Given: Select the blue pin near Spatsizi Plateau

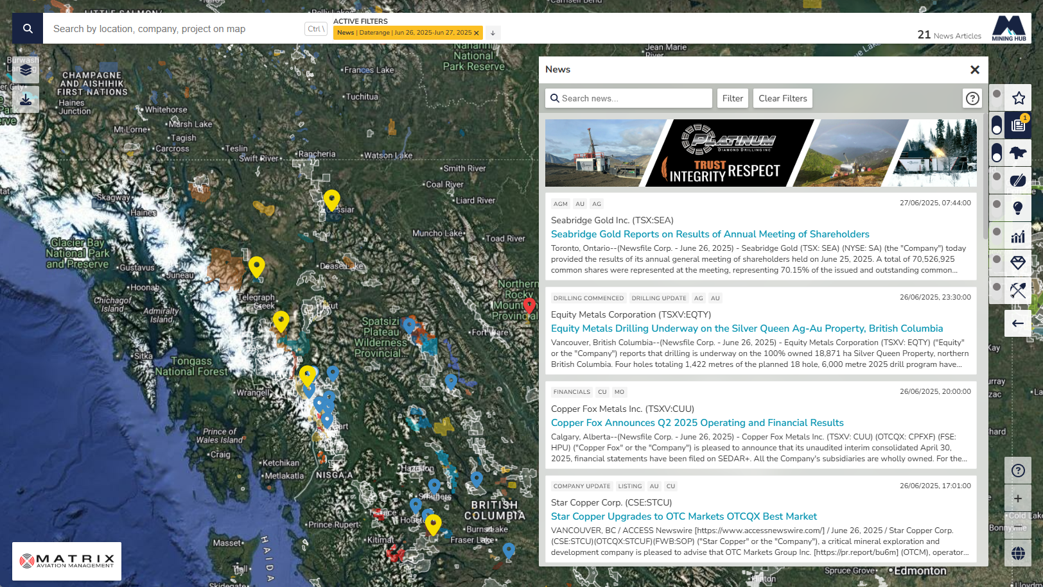Looking at the screenshot, I should pos(409,326).
